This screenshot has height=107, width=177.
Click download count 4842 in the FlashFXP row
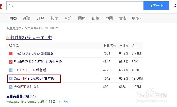pyautogui.click(x=107, y=62)
